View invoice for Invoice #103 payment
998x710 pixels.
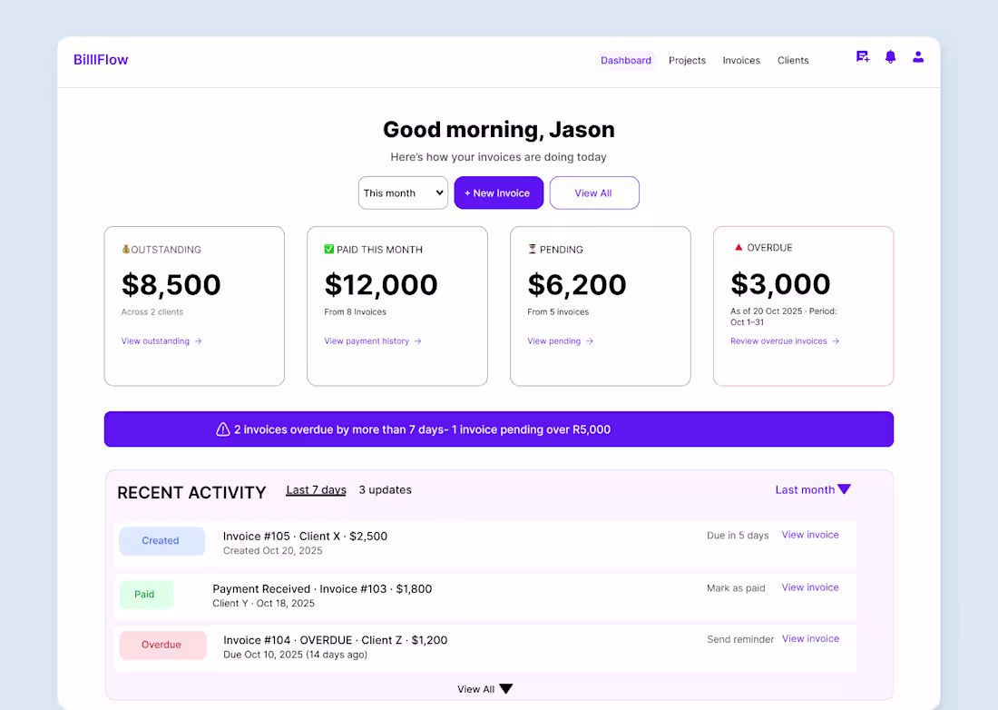[809, 587]
